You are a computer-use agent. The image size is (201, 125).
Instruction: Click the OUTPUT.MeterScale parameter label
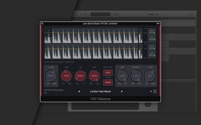click(54, 90)
